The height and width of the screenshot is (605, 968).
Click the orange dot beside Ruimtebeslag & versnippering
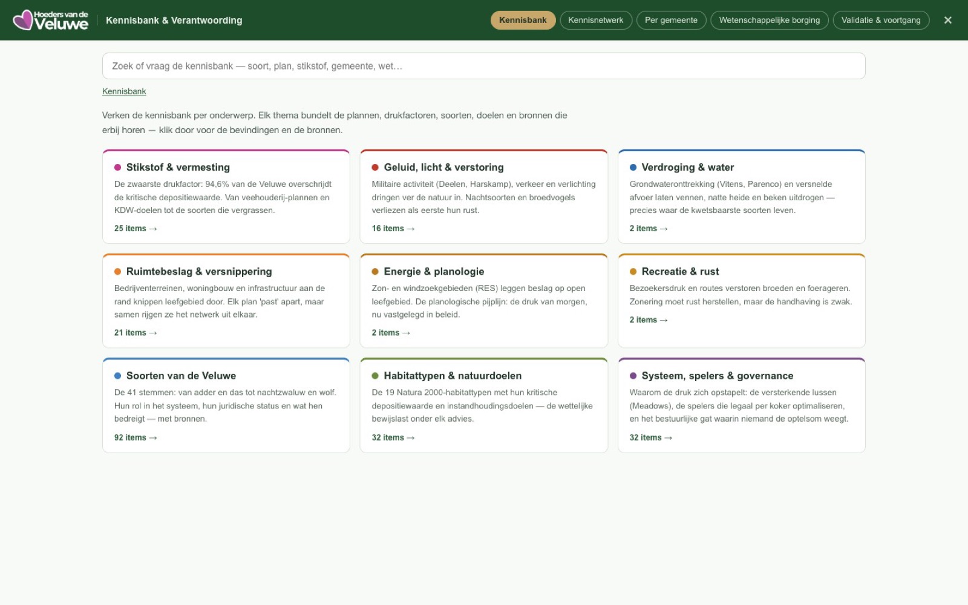tap(118, 272)
